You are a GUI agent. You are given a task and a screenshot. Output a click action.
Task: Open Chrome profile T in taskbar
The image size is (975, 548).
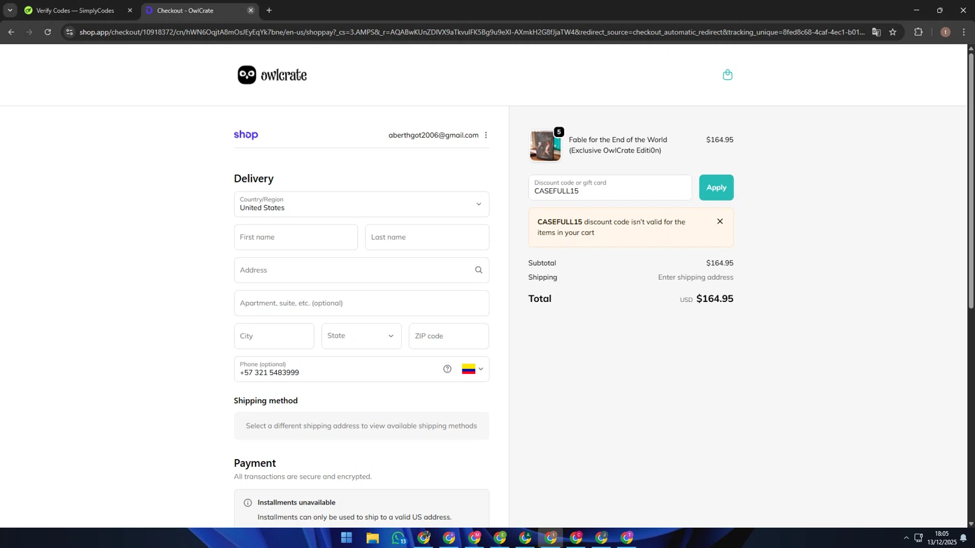627,538
